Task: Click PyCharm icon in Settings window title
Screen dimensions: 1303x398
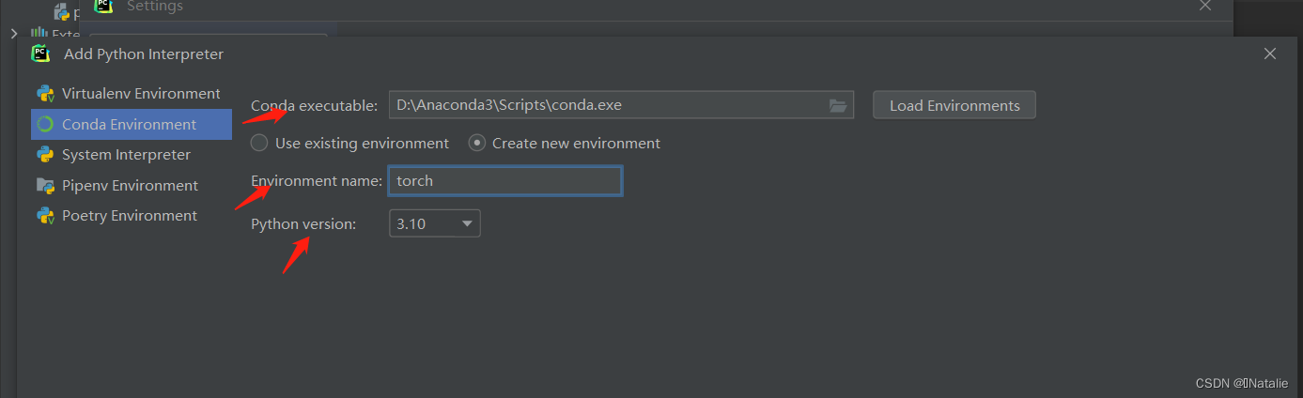Action: (x=103, y=6)
